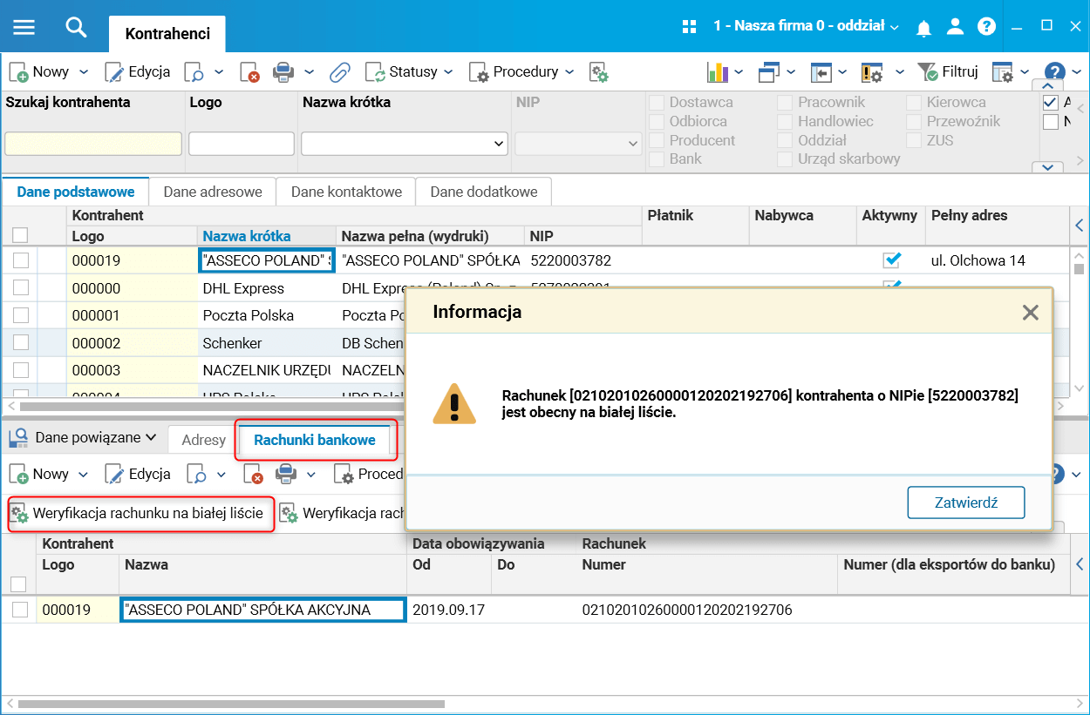Click the search magnifier icon in header
This screenshot has height=715, width=1090.
pyautogui.click(x=77, y=27)
